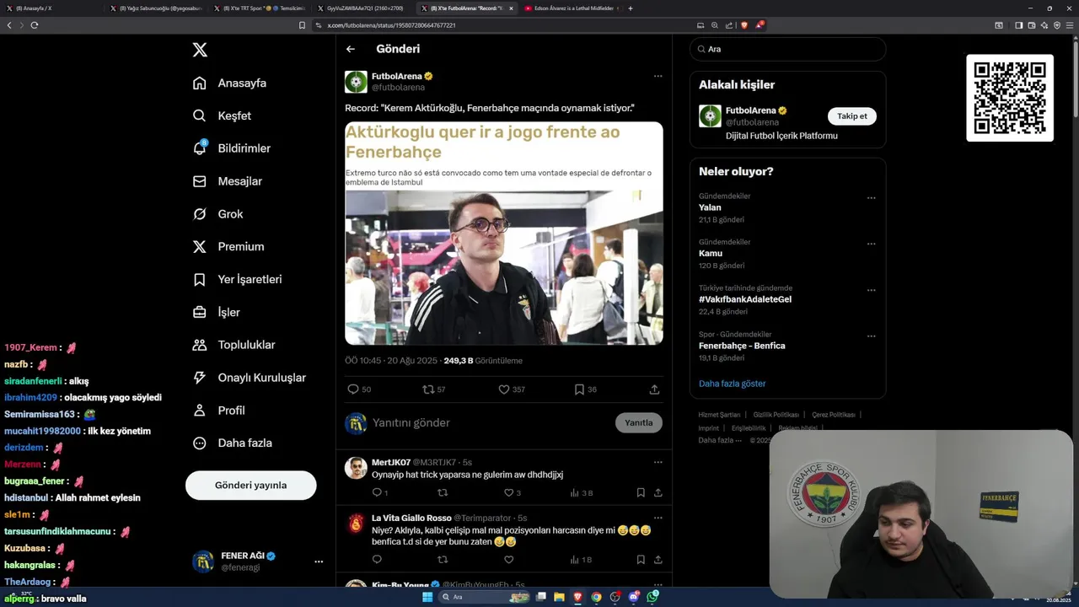Go to Anasayfa in the sidebar
Image resolution: width=1079 pixels, height=607 pixels.
[x=229, y=83]
